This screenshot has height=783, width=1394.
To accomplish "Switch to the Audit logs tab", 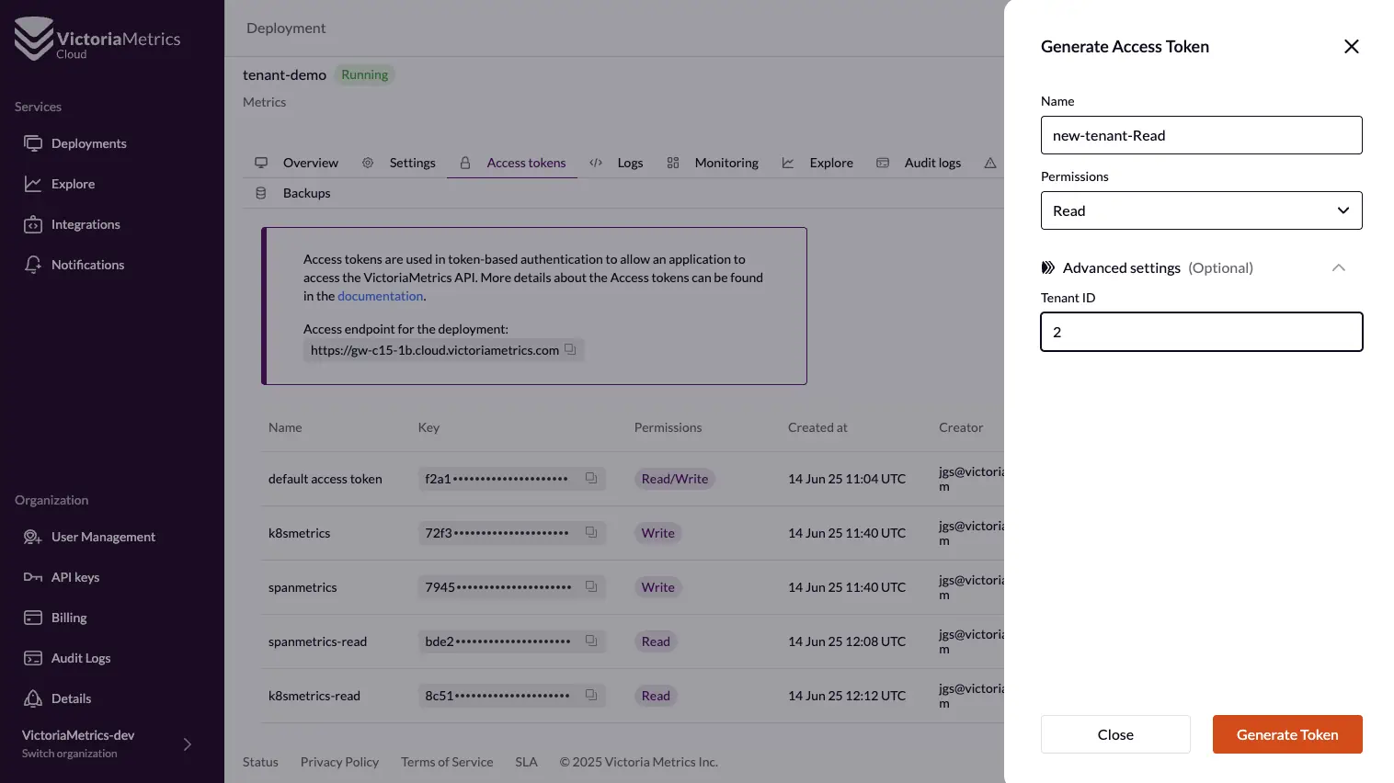I will click(919, 163).
